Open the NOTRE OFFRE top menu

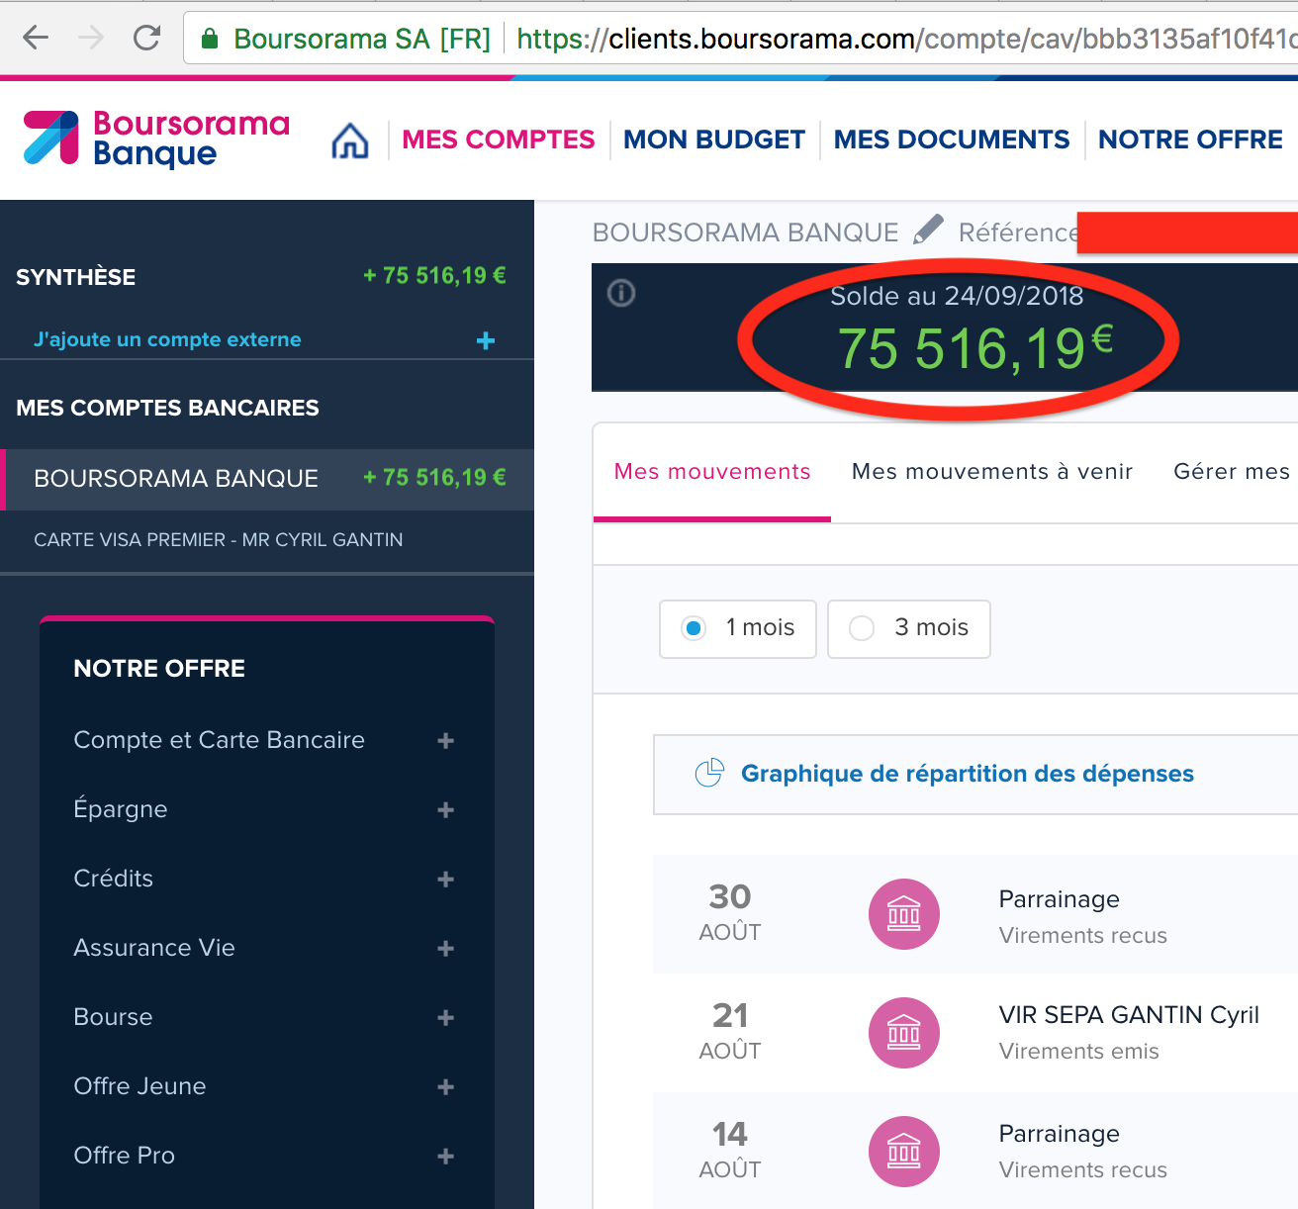point(1190,139)
